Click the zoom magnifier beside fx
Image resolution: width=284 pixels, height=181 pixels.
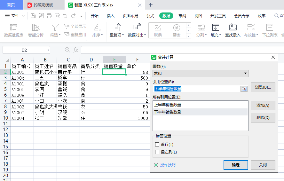pos(67,50)
